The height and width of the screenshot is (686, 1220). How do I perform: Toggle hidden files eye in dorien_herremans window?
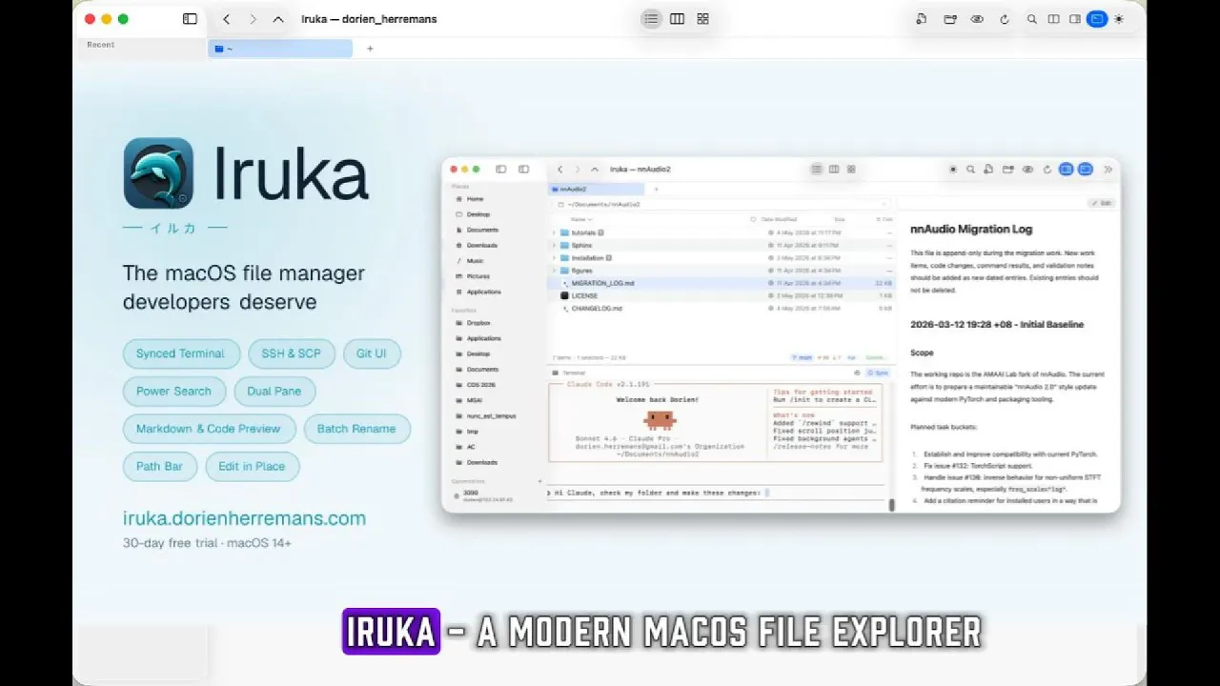(x=977, y=19)
